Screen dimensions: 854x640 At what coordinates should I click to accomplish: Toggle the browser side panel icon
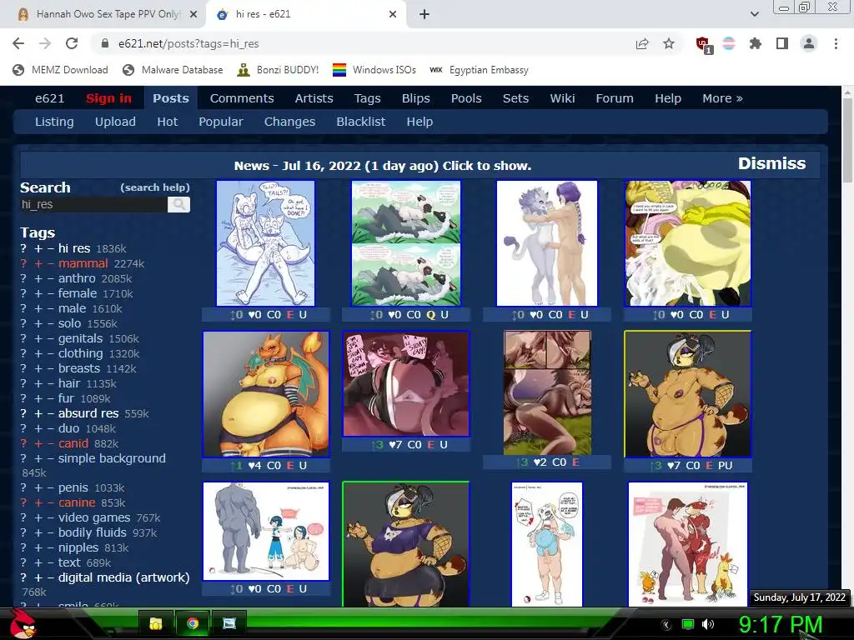tap(782, 43)
